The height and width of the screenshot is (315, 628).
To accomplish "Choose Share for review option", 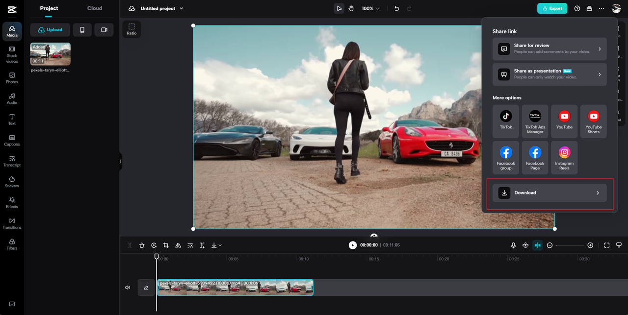I will (549, 49).
